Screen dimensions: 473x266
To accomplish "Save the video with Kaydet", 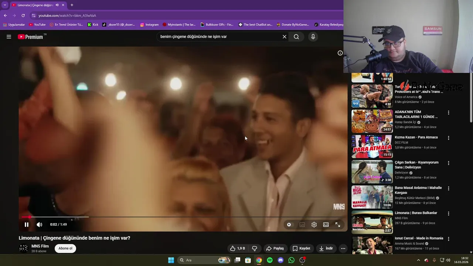I will [x=302, y=248].
